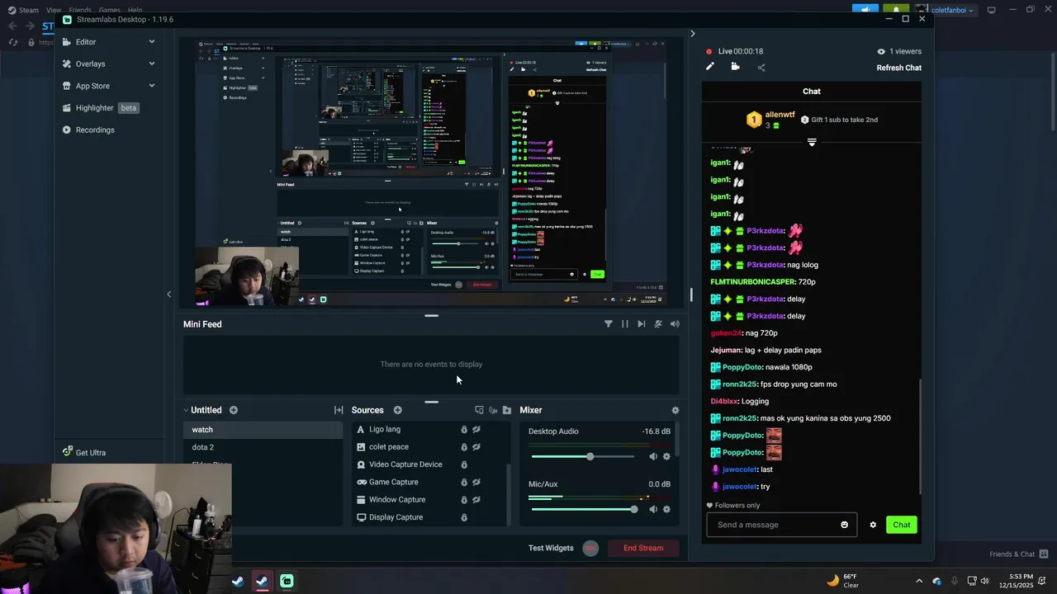This screenshot has height=594, width=1057.
Task: Click the REC record button
Action: tap(590, 548)
